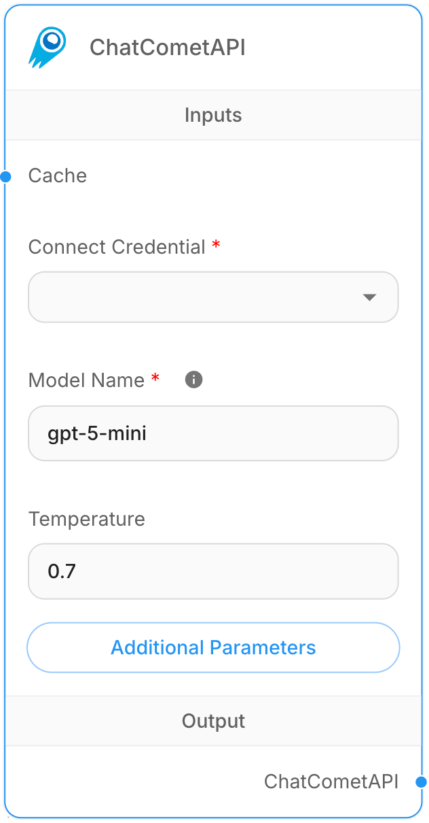This screenshot has height=823, width=429.
Task: Click the info icon beside Model Name
Action: click(194, 380)
